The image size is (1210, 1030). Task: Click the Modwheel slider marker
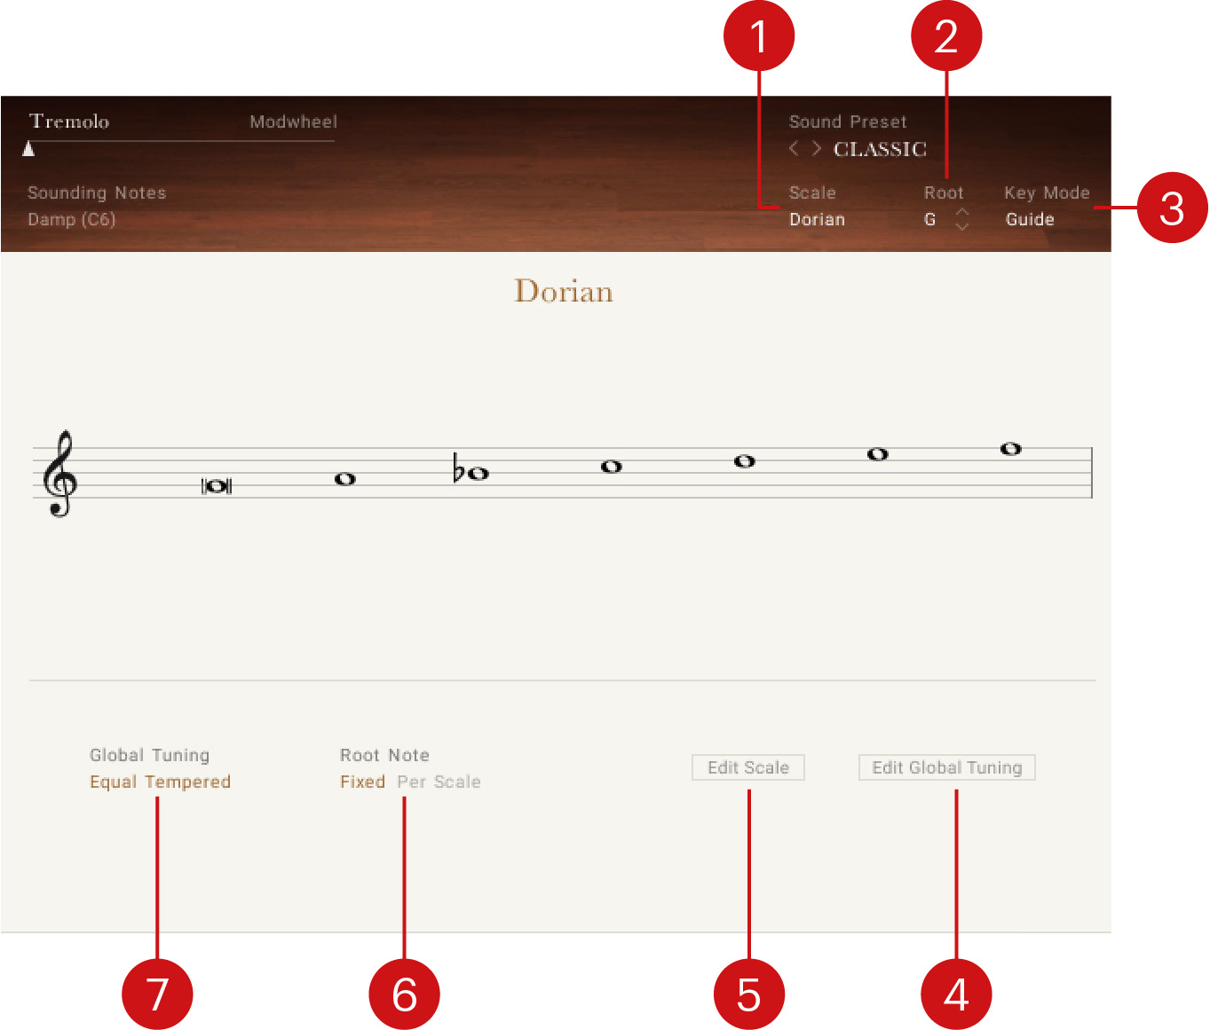point(29,149)
